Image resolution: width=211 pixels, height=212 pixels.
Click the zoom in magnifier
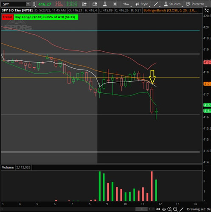pos(169,209)
